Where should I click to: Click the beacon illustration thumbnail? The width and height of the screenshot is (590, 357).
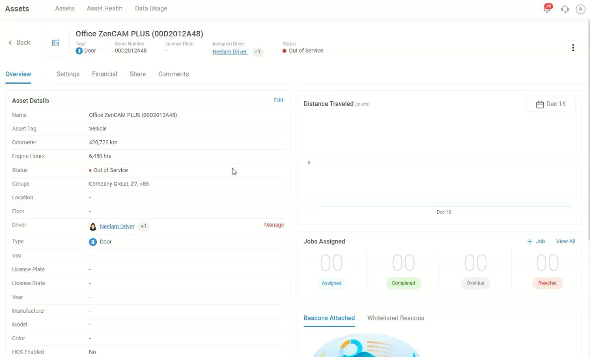tap(366, 346)
